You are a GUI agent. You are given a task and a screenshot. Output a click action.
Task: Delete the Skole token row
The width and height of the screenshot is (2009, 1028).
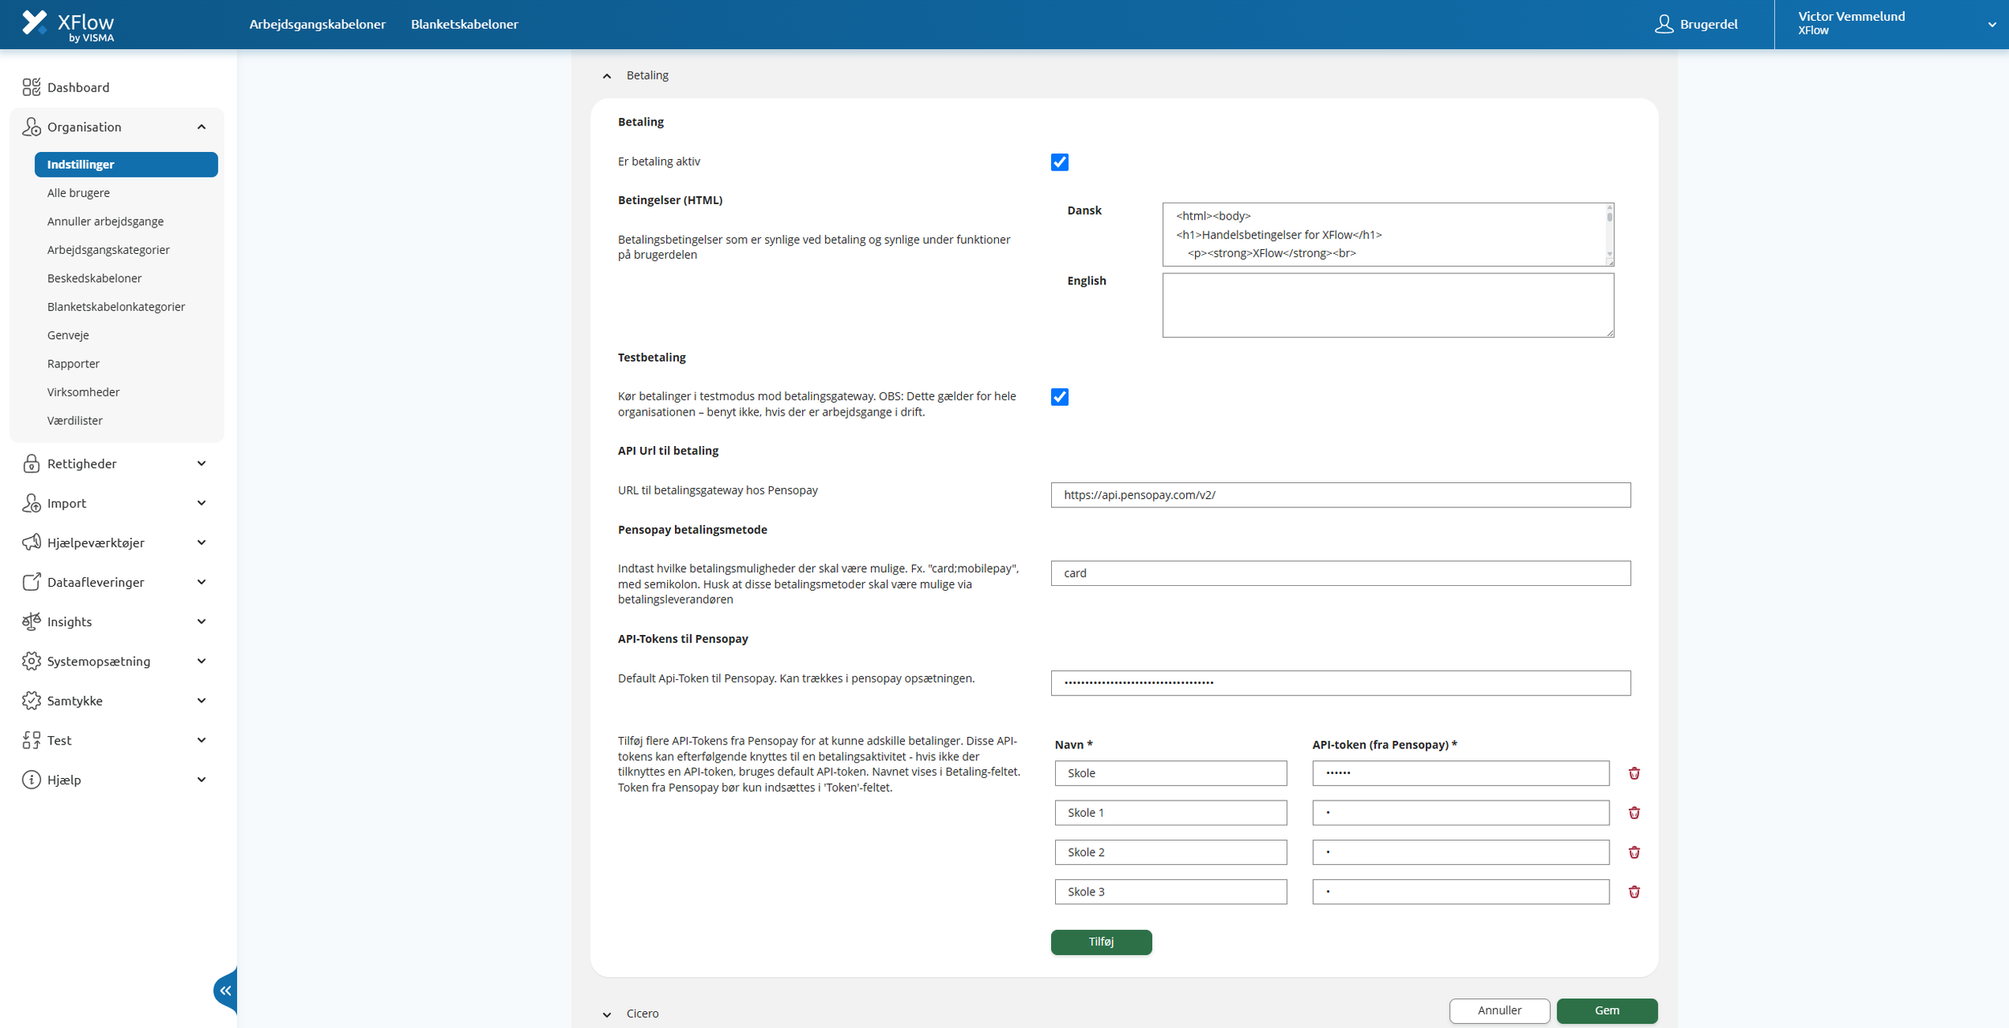[1634, 773]
